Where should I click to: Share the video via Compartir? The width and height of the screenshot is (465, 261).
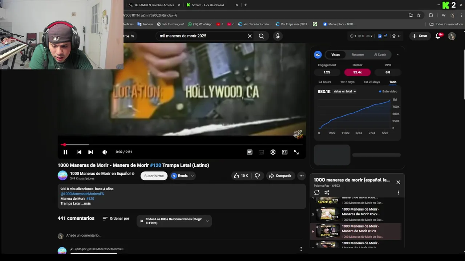click(x=280, y=176)
